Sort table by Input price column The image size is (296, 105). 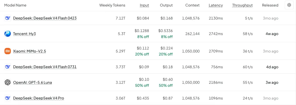pyautogui.click(x=144, y=5)
